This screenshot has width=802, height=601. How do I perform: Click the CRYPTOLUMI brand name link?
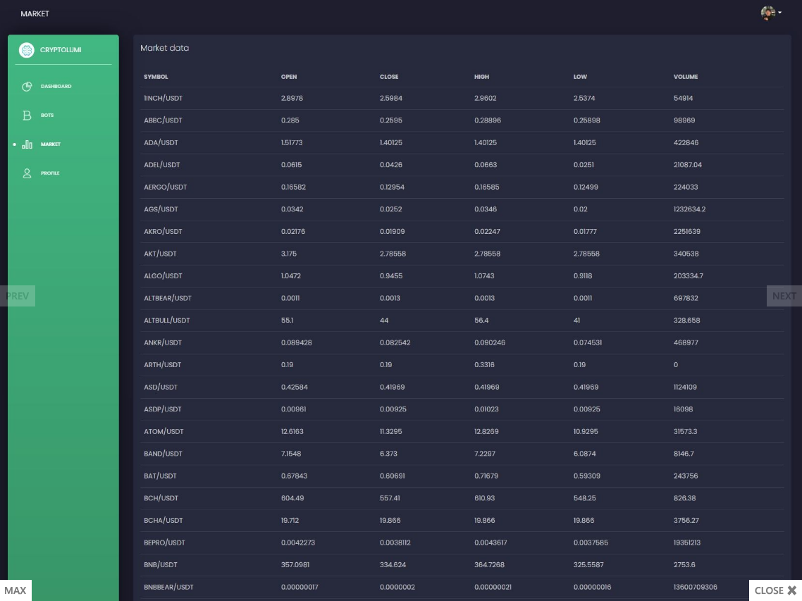(x=61, y=50)
